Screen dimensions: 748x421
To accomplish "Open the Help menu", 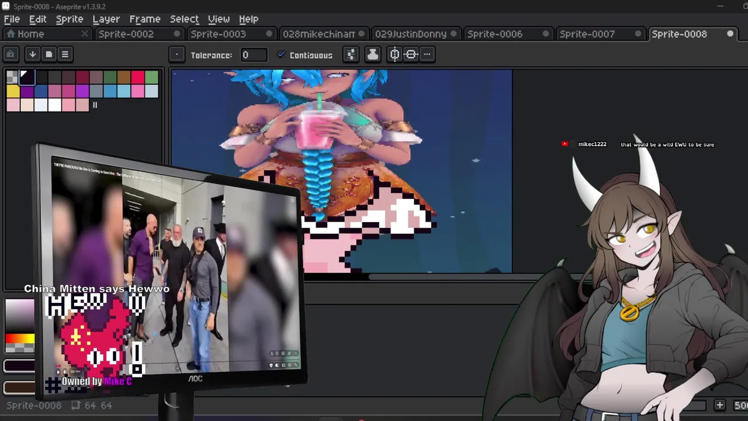I will [248, 19].
